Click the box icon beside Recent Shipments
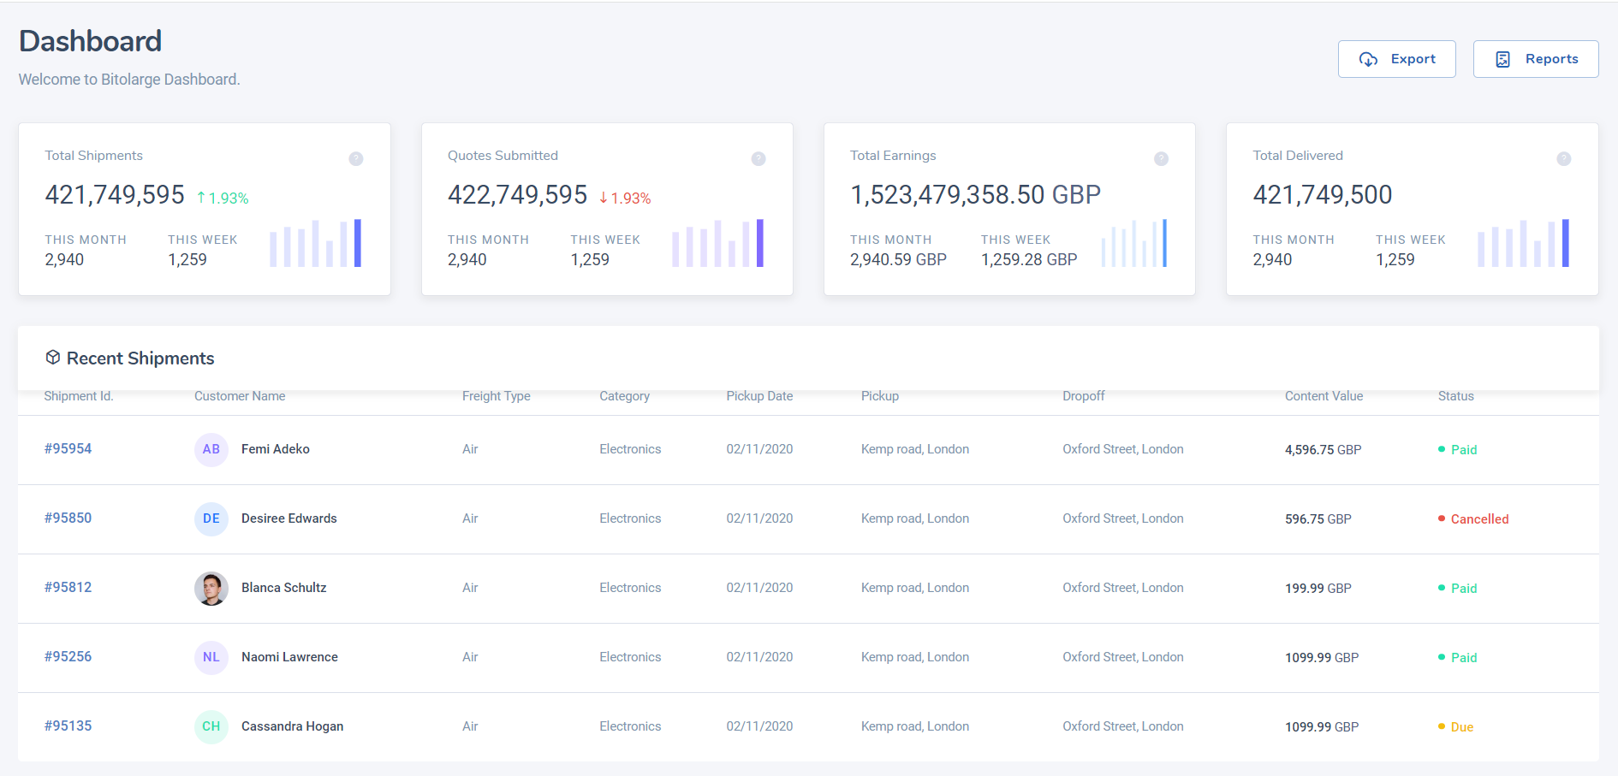The width and height of the screenshot is (1618, 776). point(53,358)
